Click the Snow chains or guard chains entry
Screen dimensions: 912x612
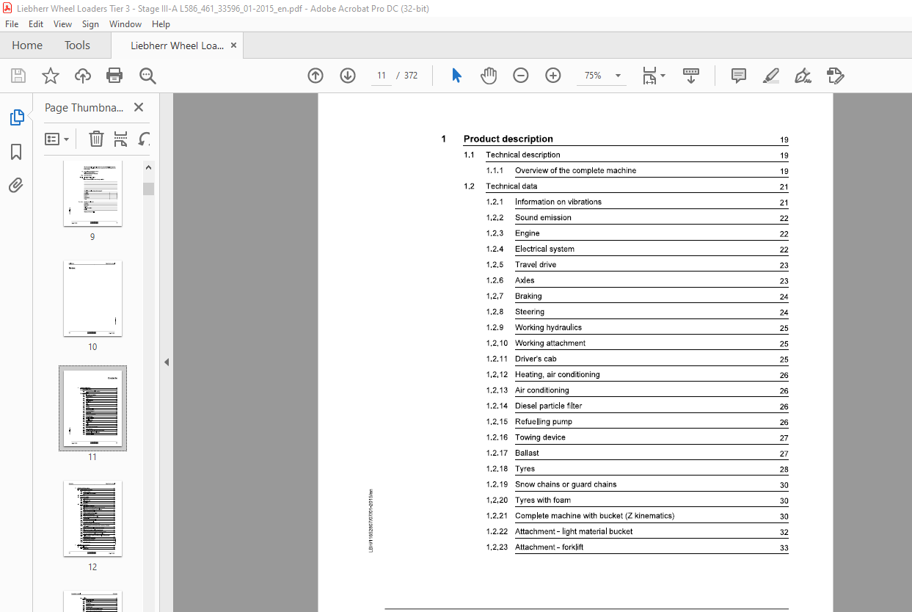point(566,484)
